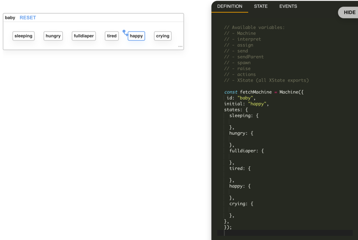Click the code line 'sleeping: {'
358x240 pixels.
(244, 116)
